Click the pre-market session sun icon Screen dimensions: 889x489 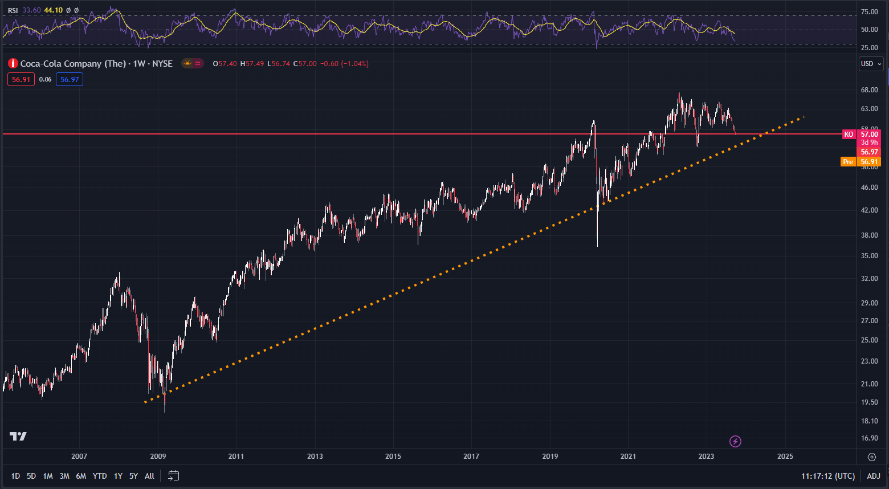click(187, 64)
